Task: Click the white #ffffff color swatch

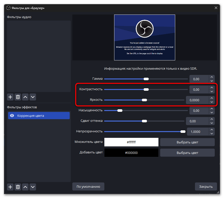Action: tap(131, 142)
